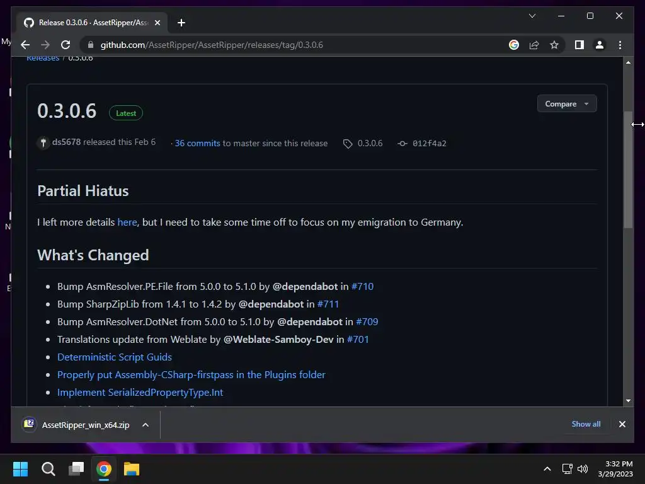Screen dimensions: 645x484
Task: Open pull request #711
Action: (328, 304)
